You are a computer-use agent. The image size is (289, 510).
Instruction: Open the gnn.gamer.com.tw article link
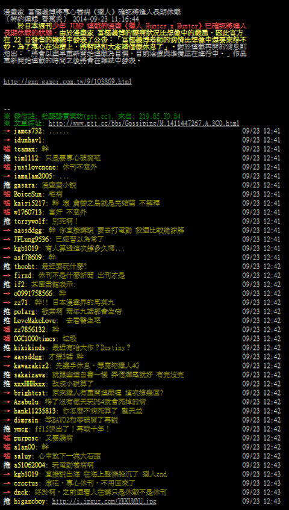pyautogui.click(x=67, y=82)
